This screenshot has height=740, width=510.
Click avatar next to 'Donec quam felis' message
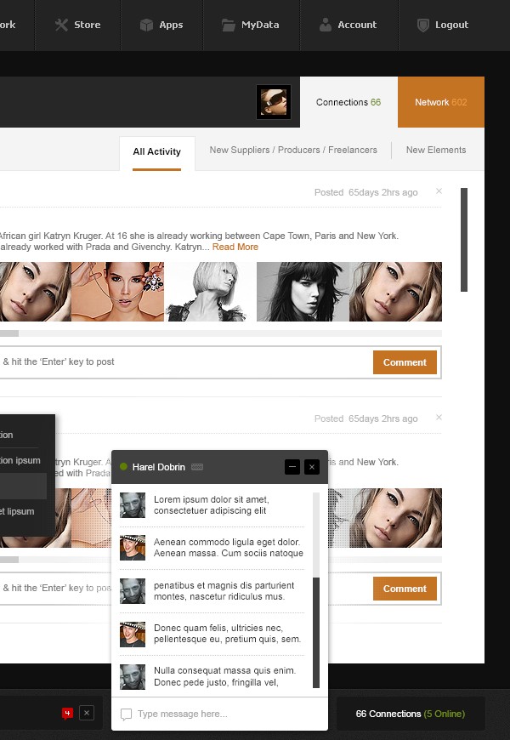tap(133, 634)
